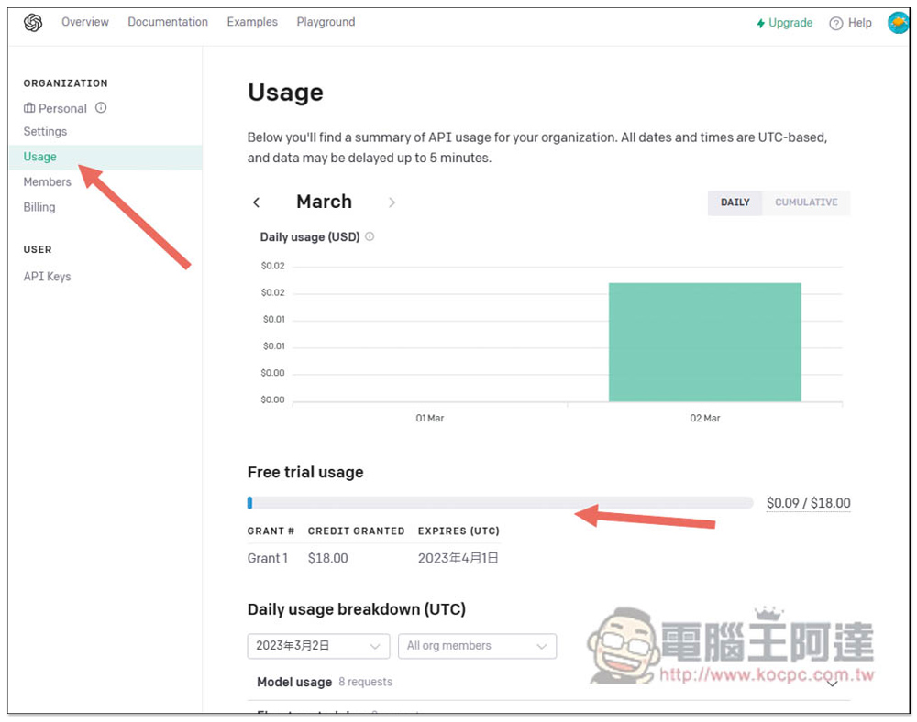Click the free trial usage progress bar
917x722 pixels.
500,503
